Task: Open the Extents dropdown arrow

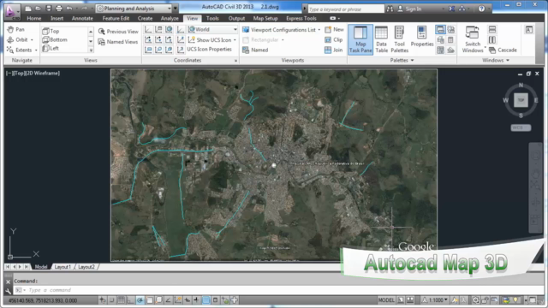Action: point(36,50)
